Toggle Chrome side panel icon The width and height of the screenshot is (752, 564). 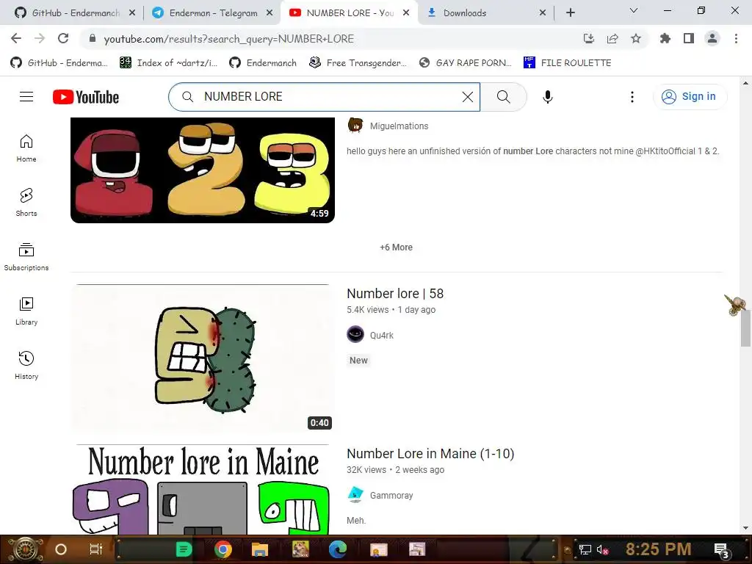coord(689,38)
